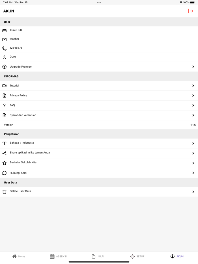Open Syarat dan ketentuan via its chevron

click(x=194, y=115)
